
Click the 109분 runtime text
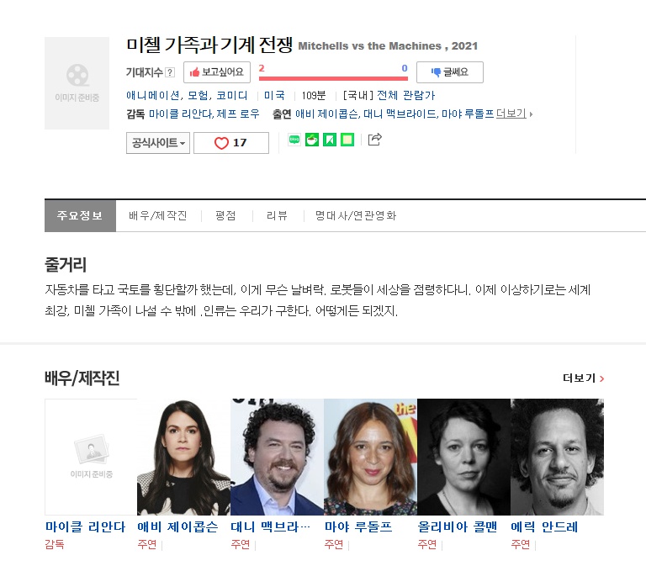click(314, 96)
